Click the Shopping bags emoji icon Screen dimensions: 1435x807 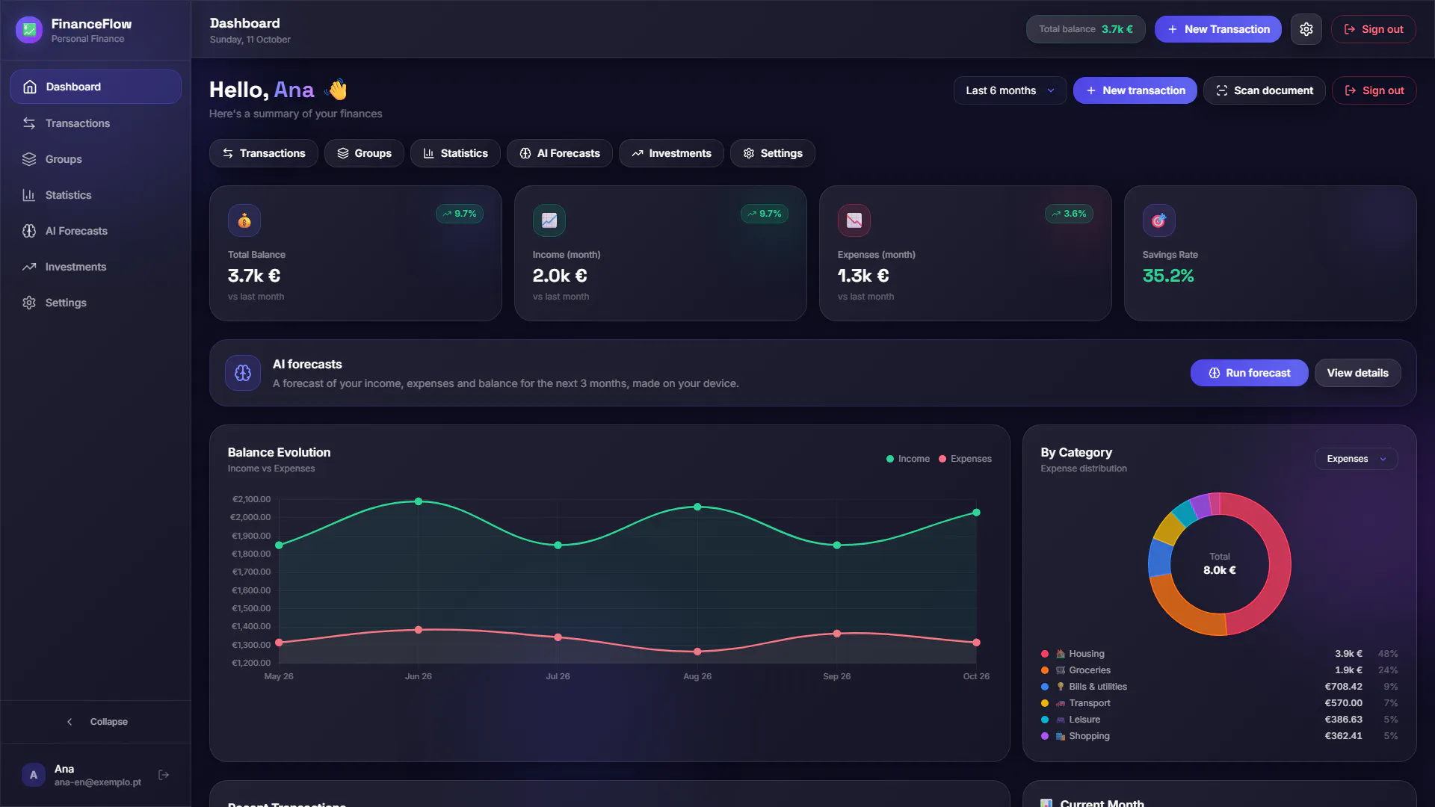(1060, 736)
